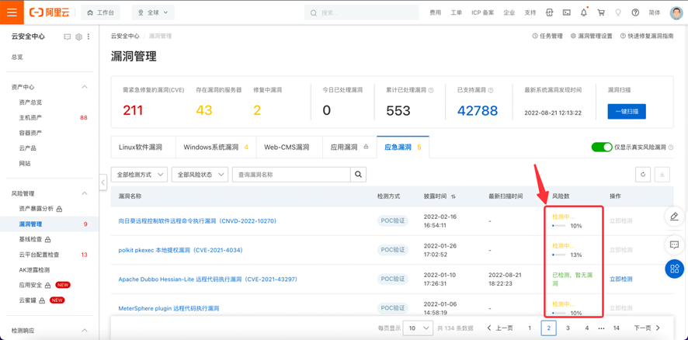Toggle 仅显示真实风险漏洞 switch

click(602, 147)
